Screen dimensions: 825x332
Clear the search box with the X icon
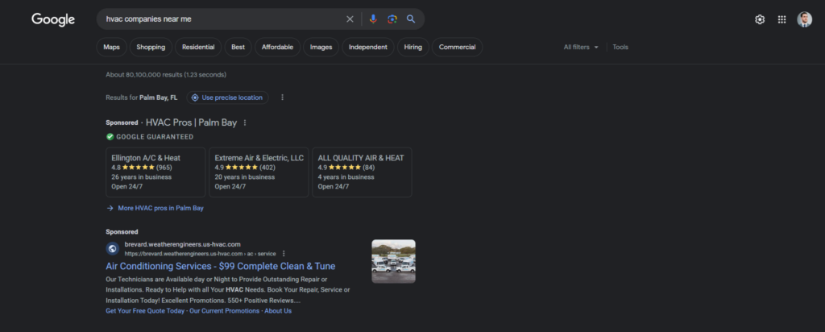tap(350, 19)
